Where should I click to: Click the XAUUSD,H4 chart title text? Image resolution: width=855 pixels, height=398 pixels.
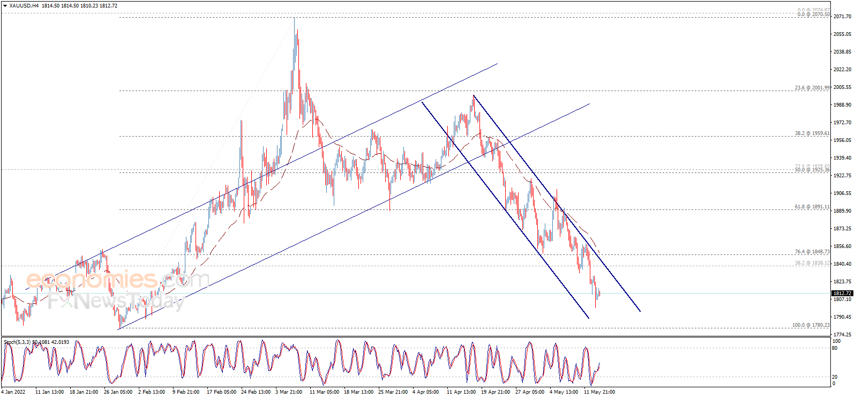24,5
